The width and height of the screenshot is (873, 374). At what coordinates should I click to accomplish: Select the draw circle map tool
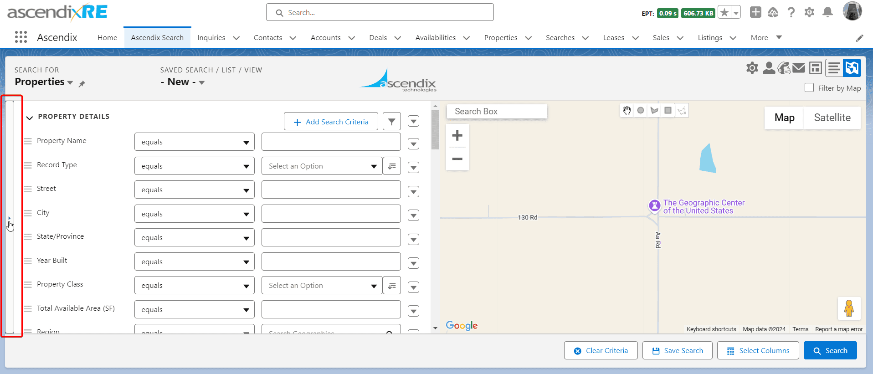coord(641,110)
